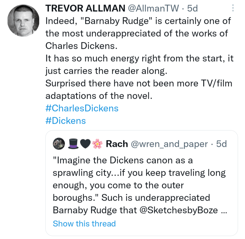Click the purple top hat emoji
Image resolution: width=245 pixels, height=239 pixels.
click(72, 144)
